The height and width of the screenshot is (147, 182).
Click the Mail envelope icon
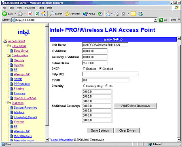[x=108, y=14]
